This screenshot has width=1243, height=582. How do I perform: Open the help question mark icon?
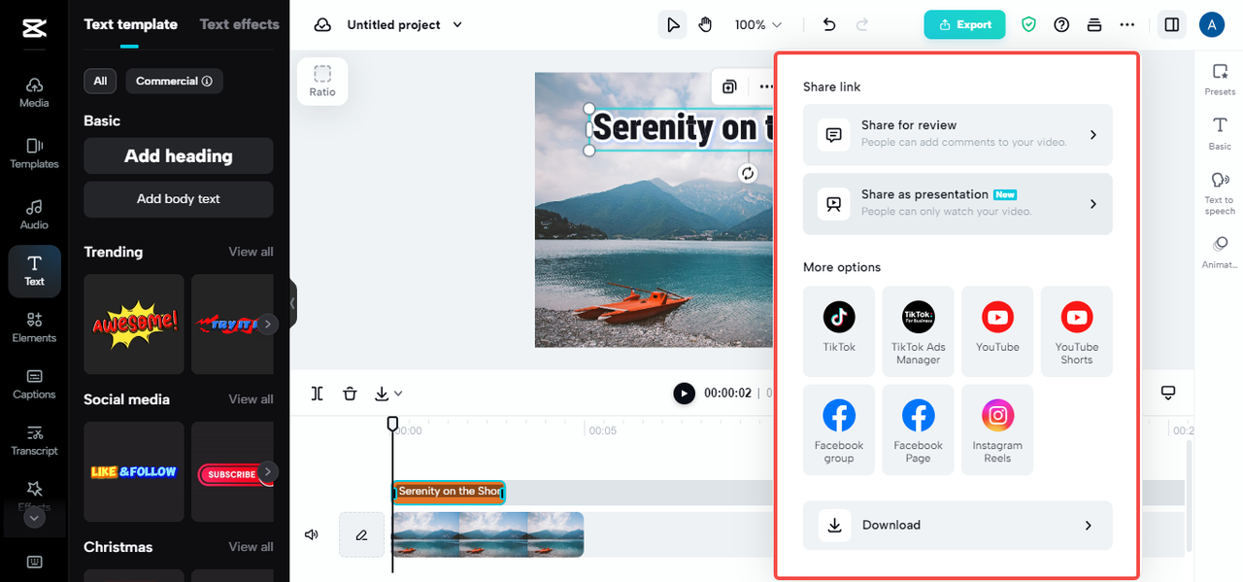click(1061, 24)
